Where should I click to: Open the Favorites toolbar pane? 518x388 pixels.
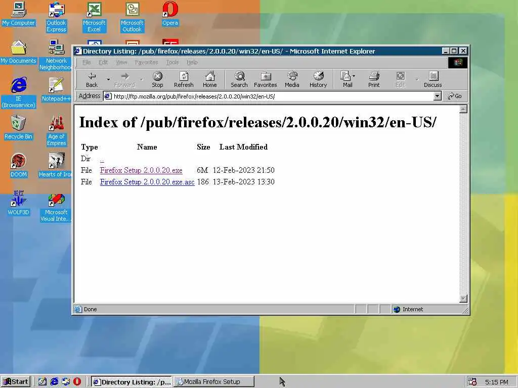(x=265, y=79)
